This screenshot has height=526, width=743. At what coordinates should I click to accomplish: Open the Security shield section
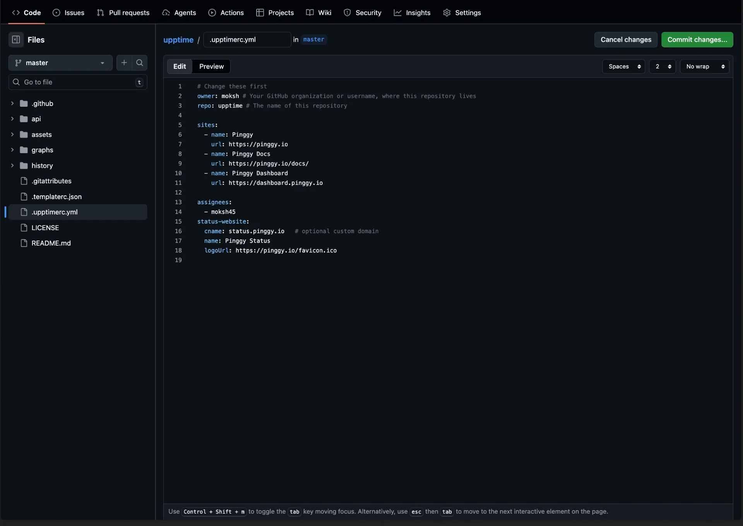[x=363, y=12]
